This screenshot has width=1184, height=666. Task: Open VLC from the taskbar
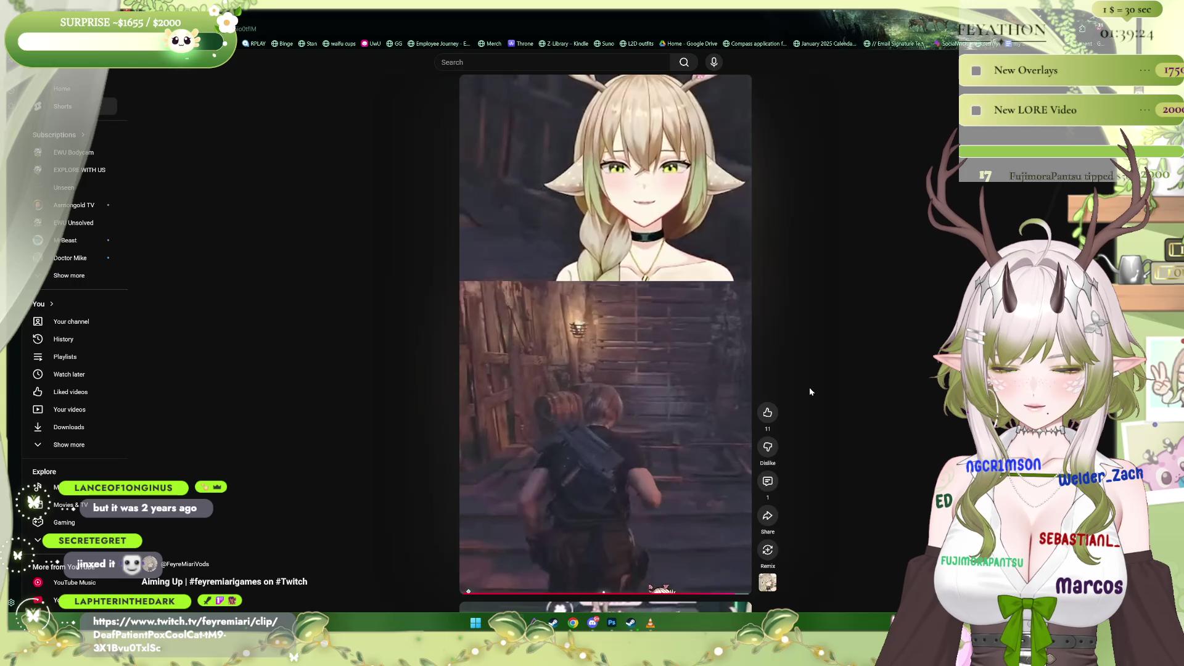click(x=650, y=623)
